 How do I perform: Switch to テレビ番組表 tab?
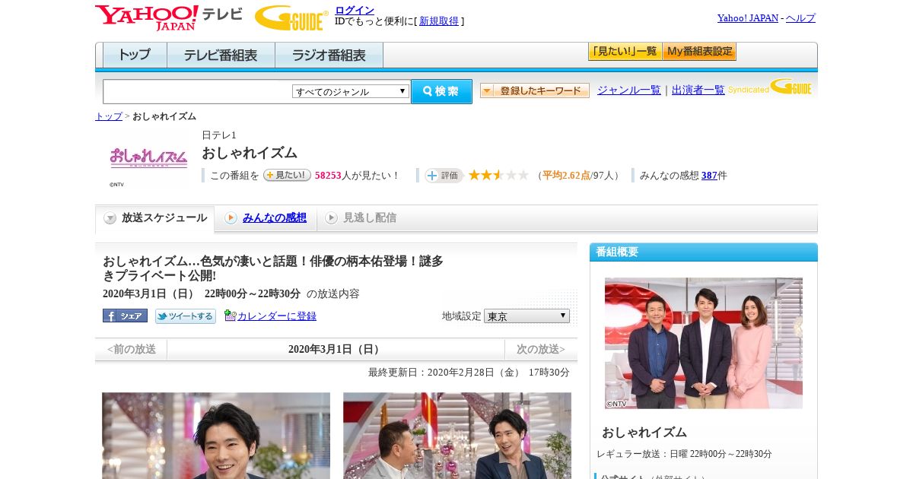coord(221,56)
